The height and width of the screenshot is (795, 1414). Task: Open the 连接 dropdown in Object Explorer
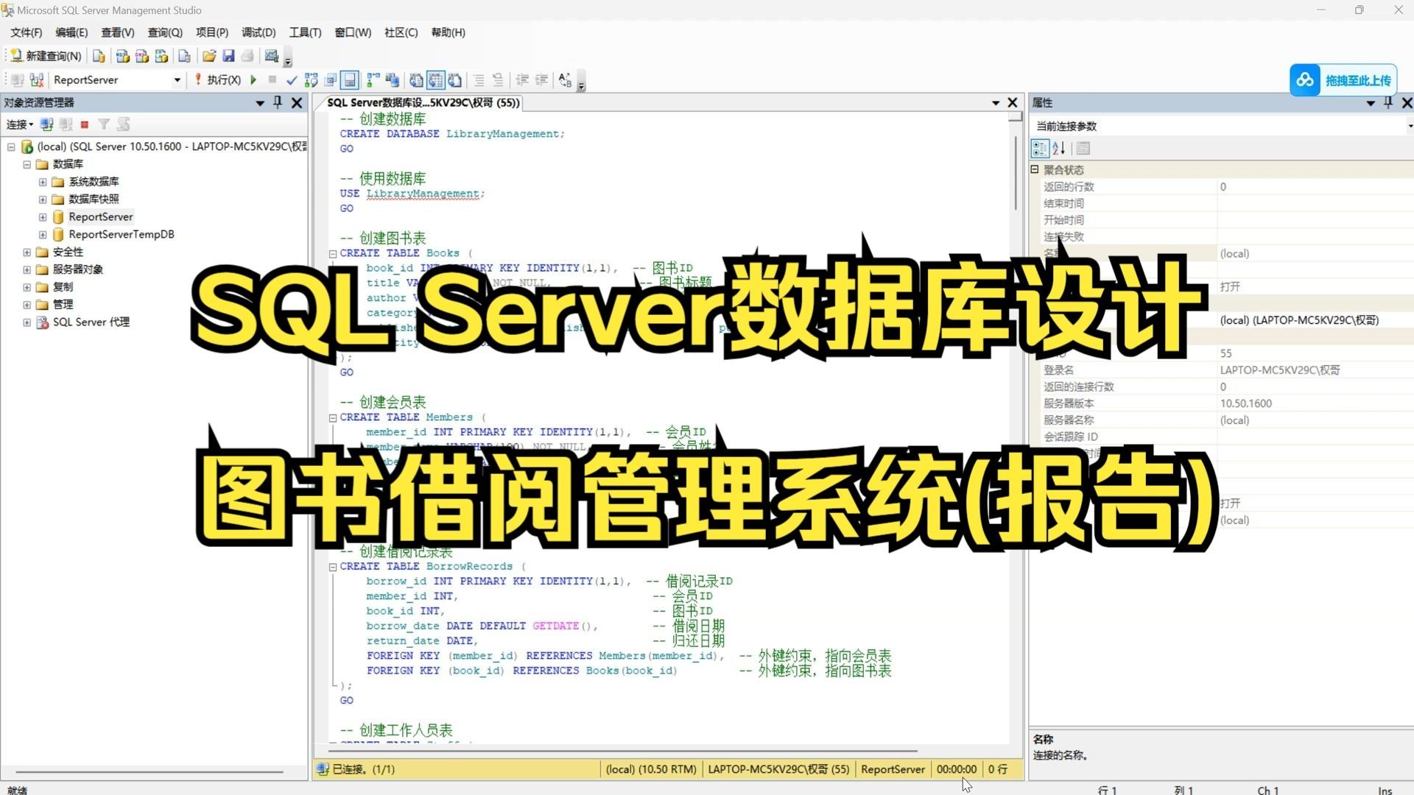coord(20,124)
